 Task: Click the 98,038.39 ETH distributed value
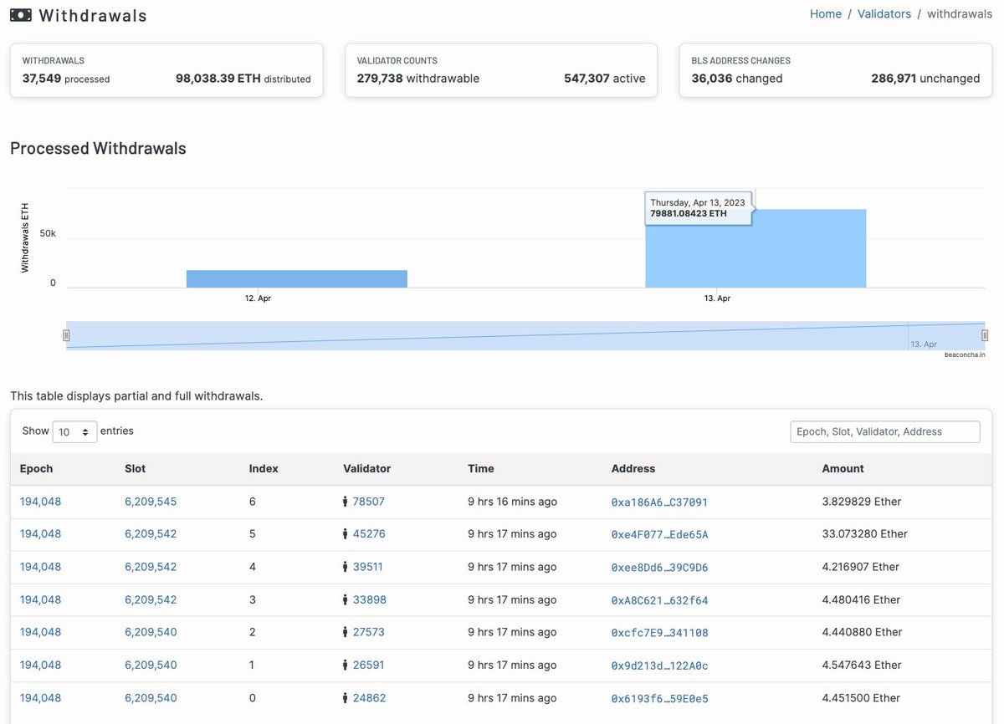[x=243, y=79]
